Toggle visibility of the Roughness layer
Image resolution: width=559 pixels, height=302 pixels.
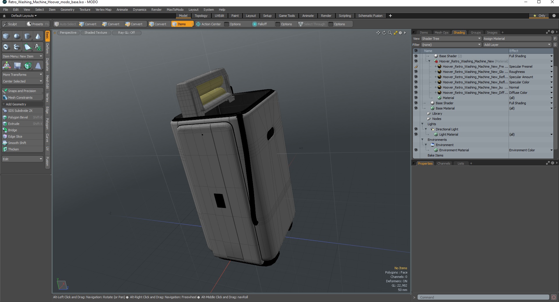click(416, 72)
